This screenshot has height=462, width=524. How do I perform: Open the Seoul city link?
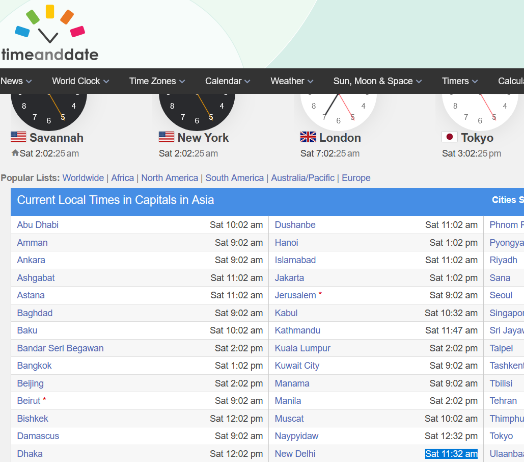pos(501,295)
